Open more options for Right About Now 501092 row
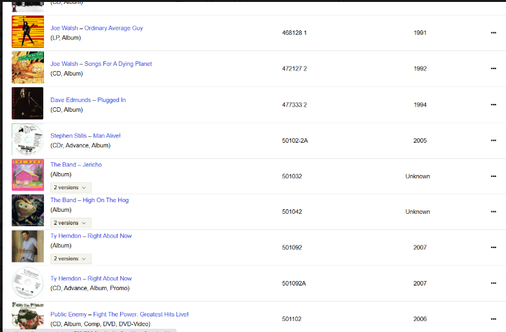The height and width of the screenshot is (332, 506). [493, 247]
